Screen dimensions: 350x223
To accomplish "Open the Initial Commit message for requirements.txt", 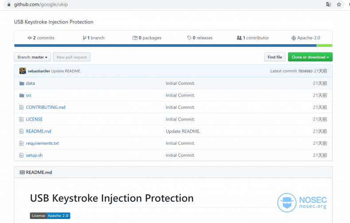I will coord(180,144).
